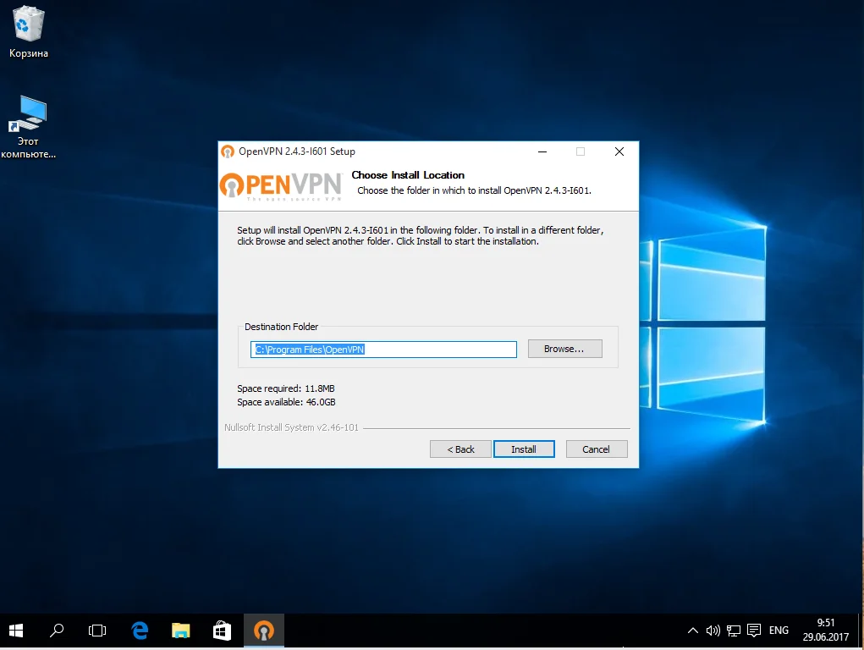Click the Browse... button
This screenshot has width=864, height=650.
[x=564, y=349]
